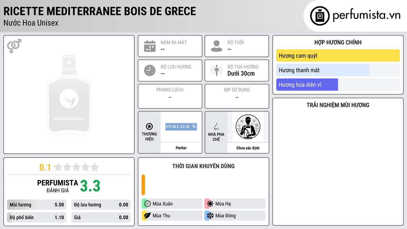Click the Perlier brand logo image
The height and width of the screenshot is (229, 407).
coord(181,127)
